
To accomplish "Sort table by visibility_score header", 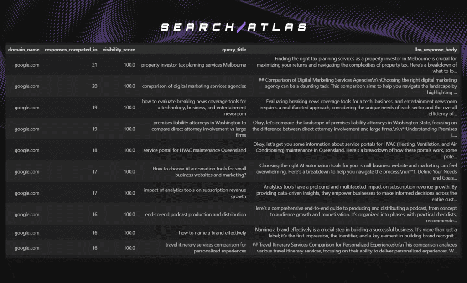I will click(x=119, y=50).
